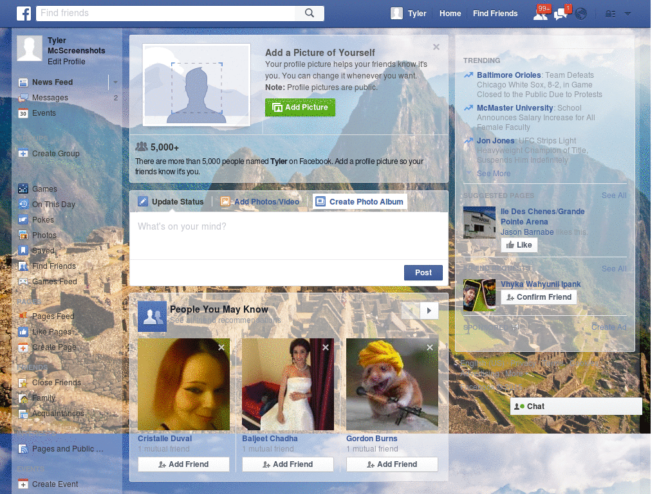
Task: Click the blue Post button
Action: 423,273
